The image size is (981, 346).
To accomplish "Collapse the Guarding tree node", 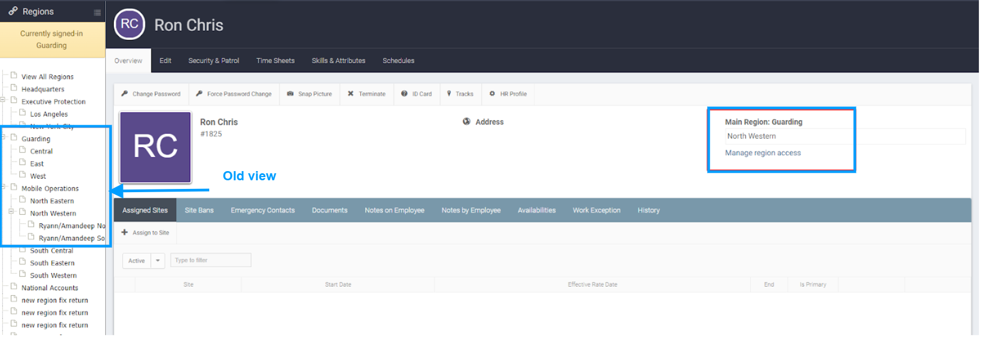I will 3,137.
